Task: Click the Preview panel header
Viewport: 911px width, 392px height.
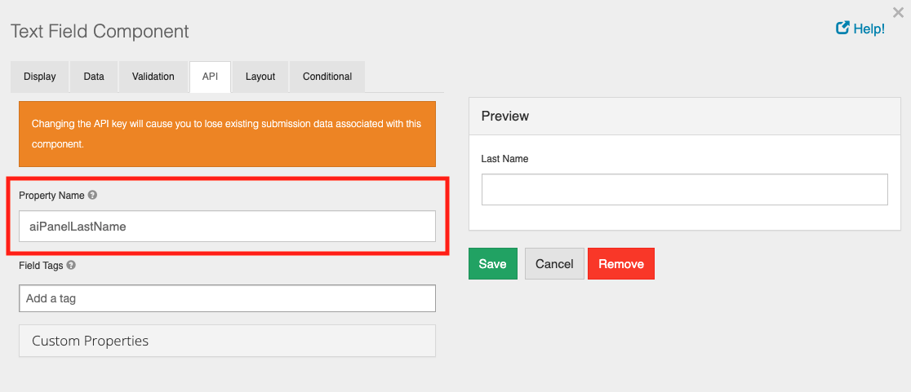Action: [x=684, y=117]
